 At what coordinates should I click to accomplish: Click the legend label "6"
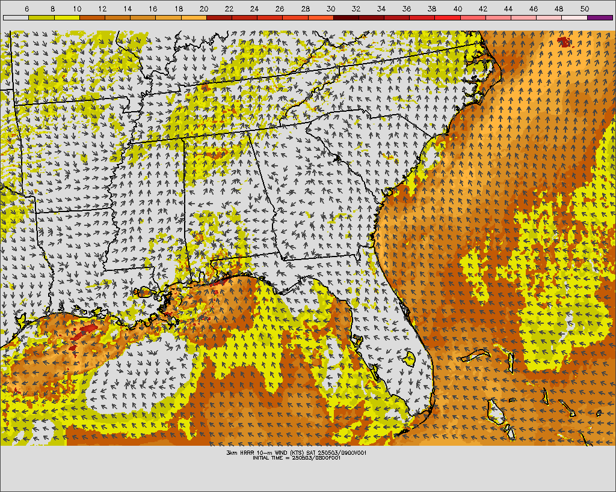click(26, 8)
